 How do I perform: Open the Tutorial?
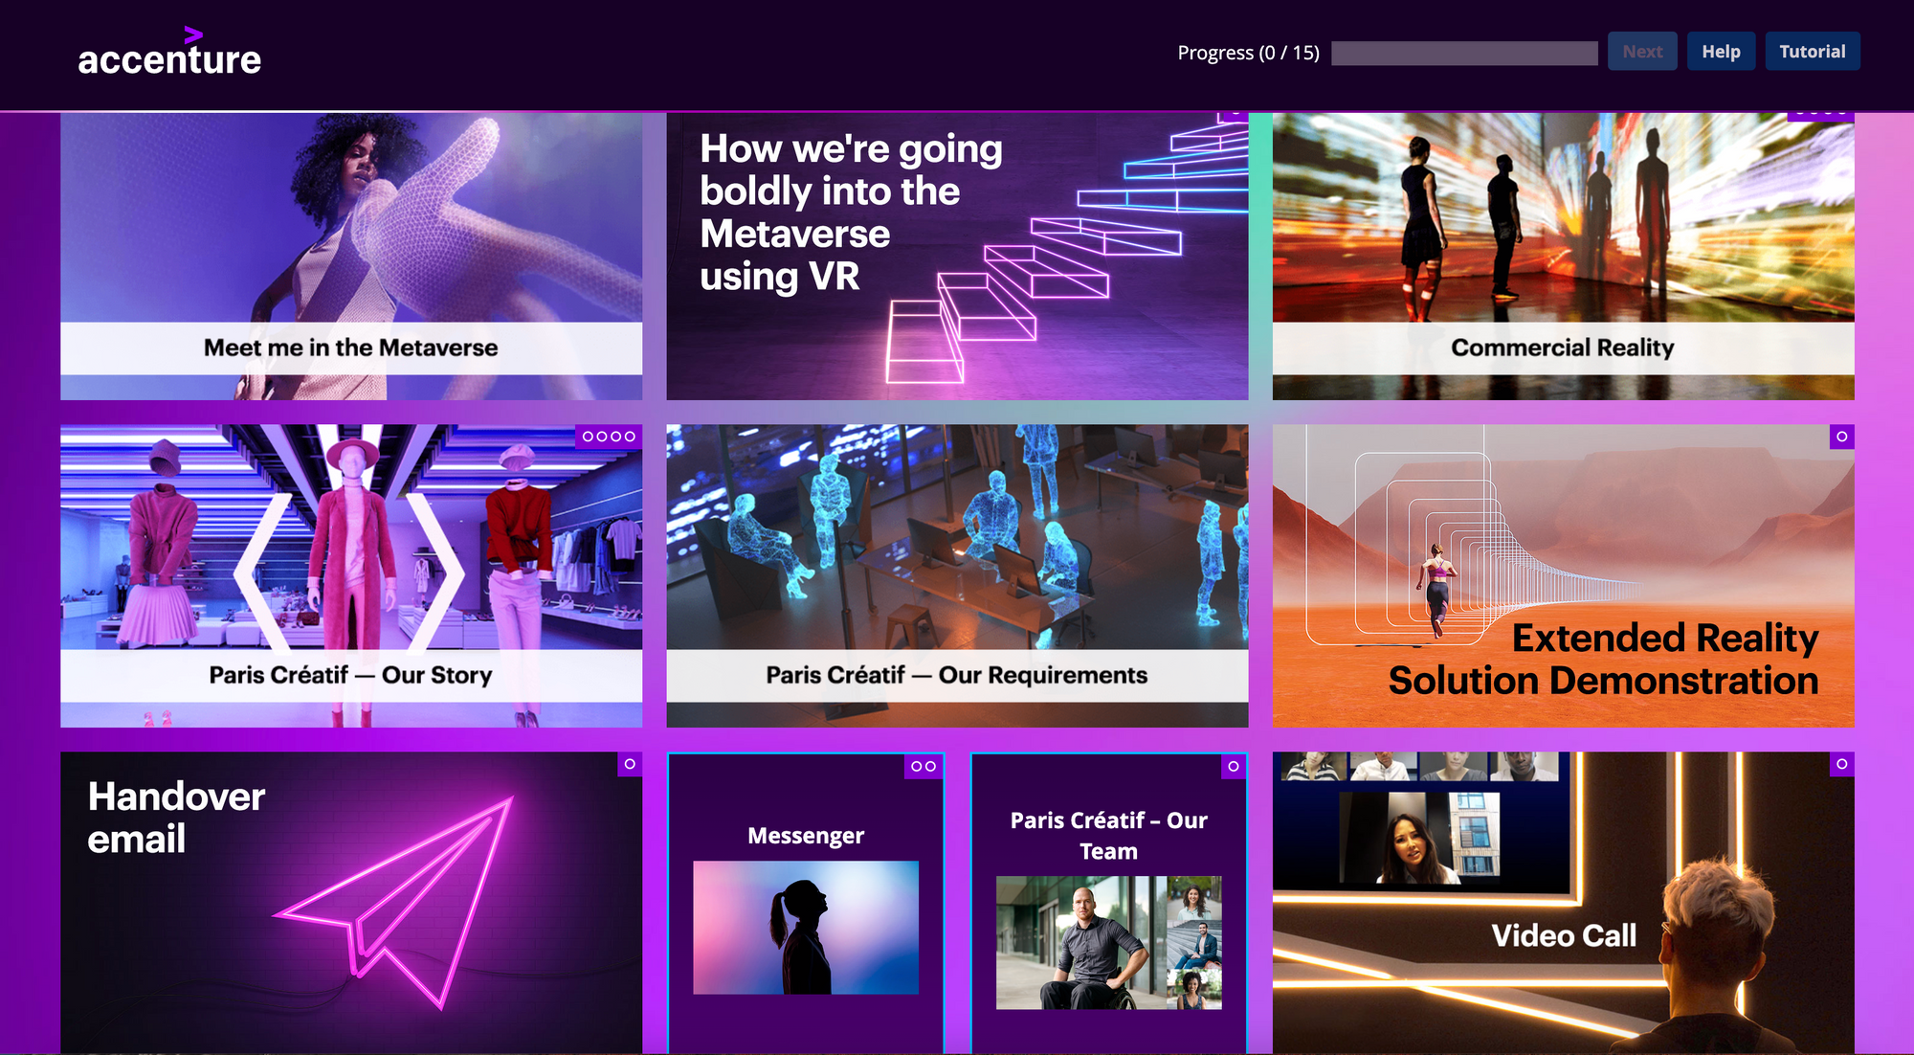click(1812, 52)
